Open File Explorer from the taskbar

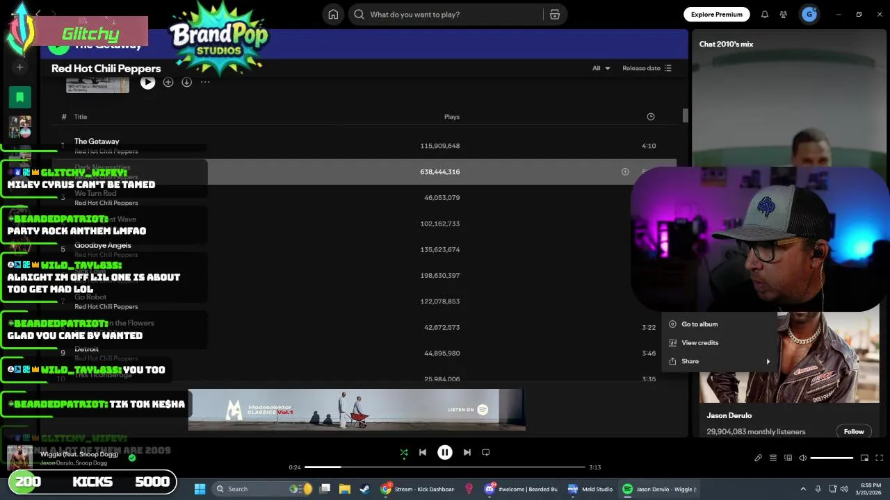point(344,489)
